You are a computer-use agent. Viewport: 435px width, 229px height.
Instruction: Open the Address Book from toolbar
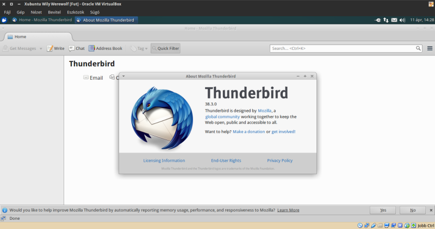click(105, 48)
